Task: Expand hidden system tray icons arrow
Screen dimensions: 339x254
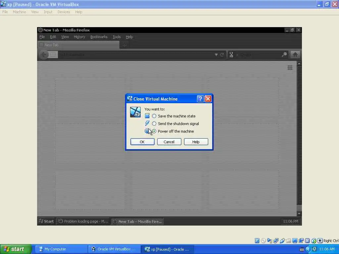Action: 308,249
